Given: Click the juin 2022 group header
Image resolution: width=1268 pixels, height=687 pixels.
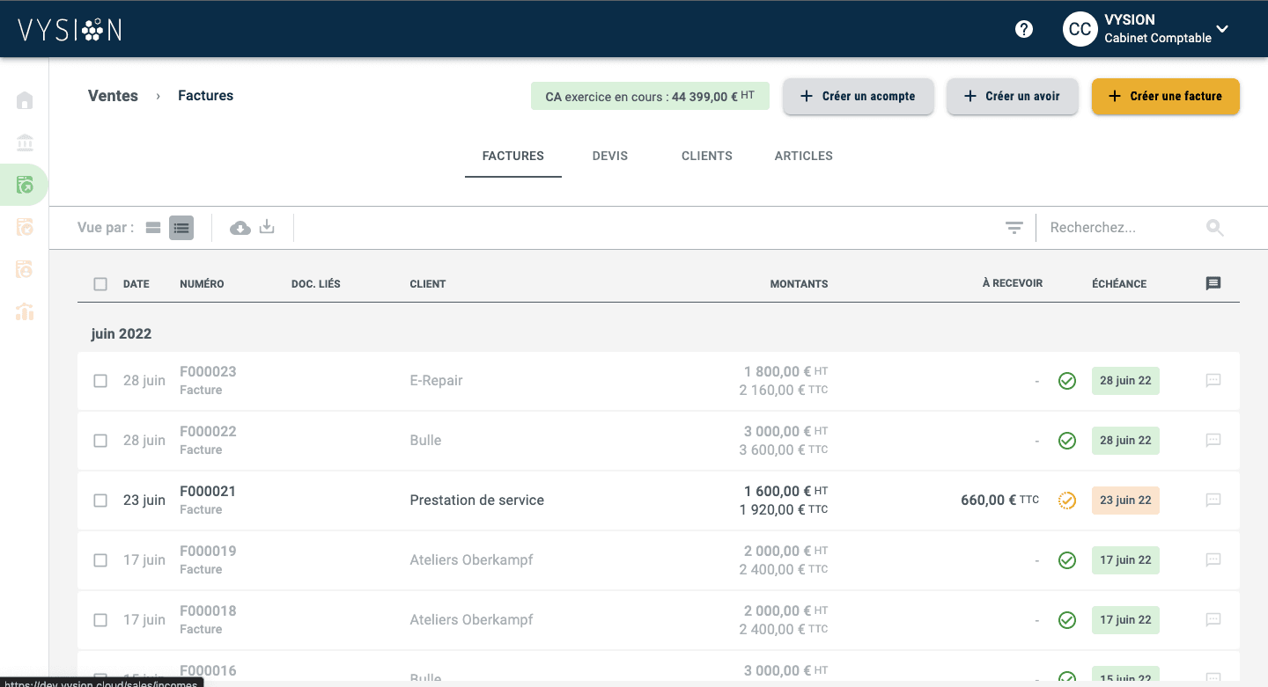Looking at the screenshot, I should (122, 334).
